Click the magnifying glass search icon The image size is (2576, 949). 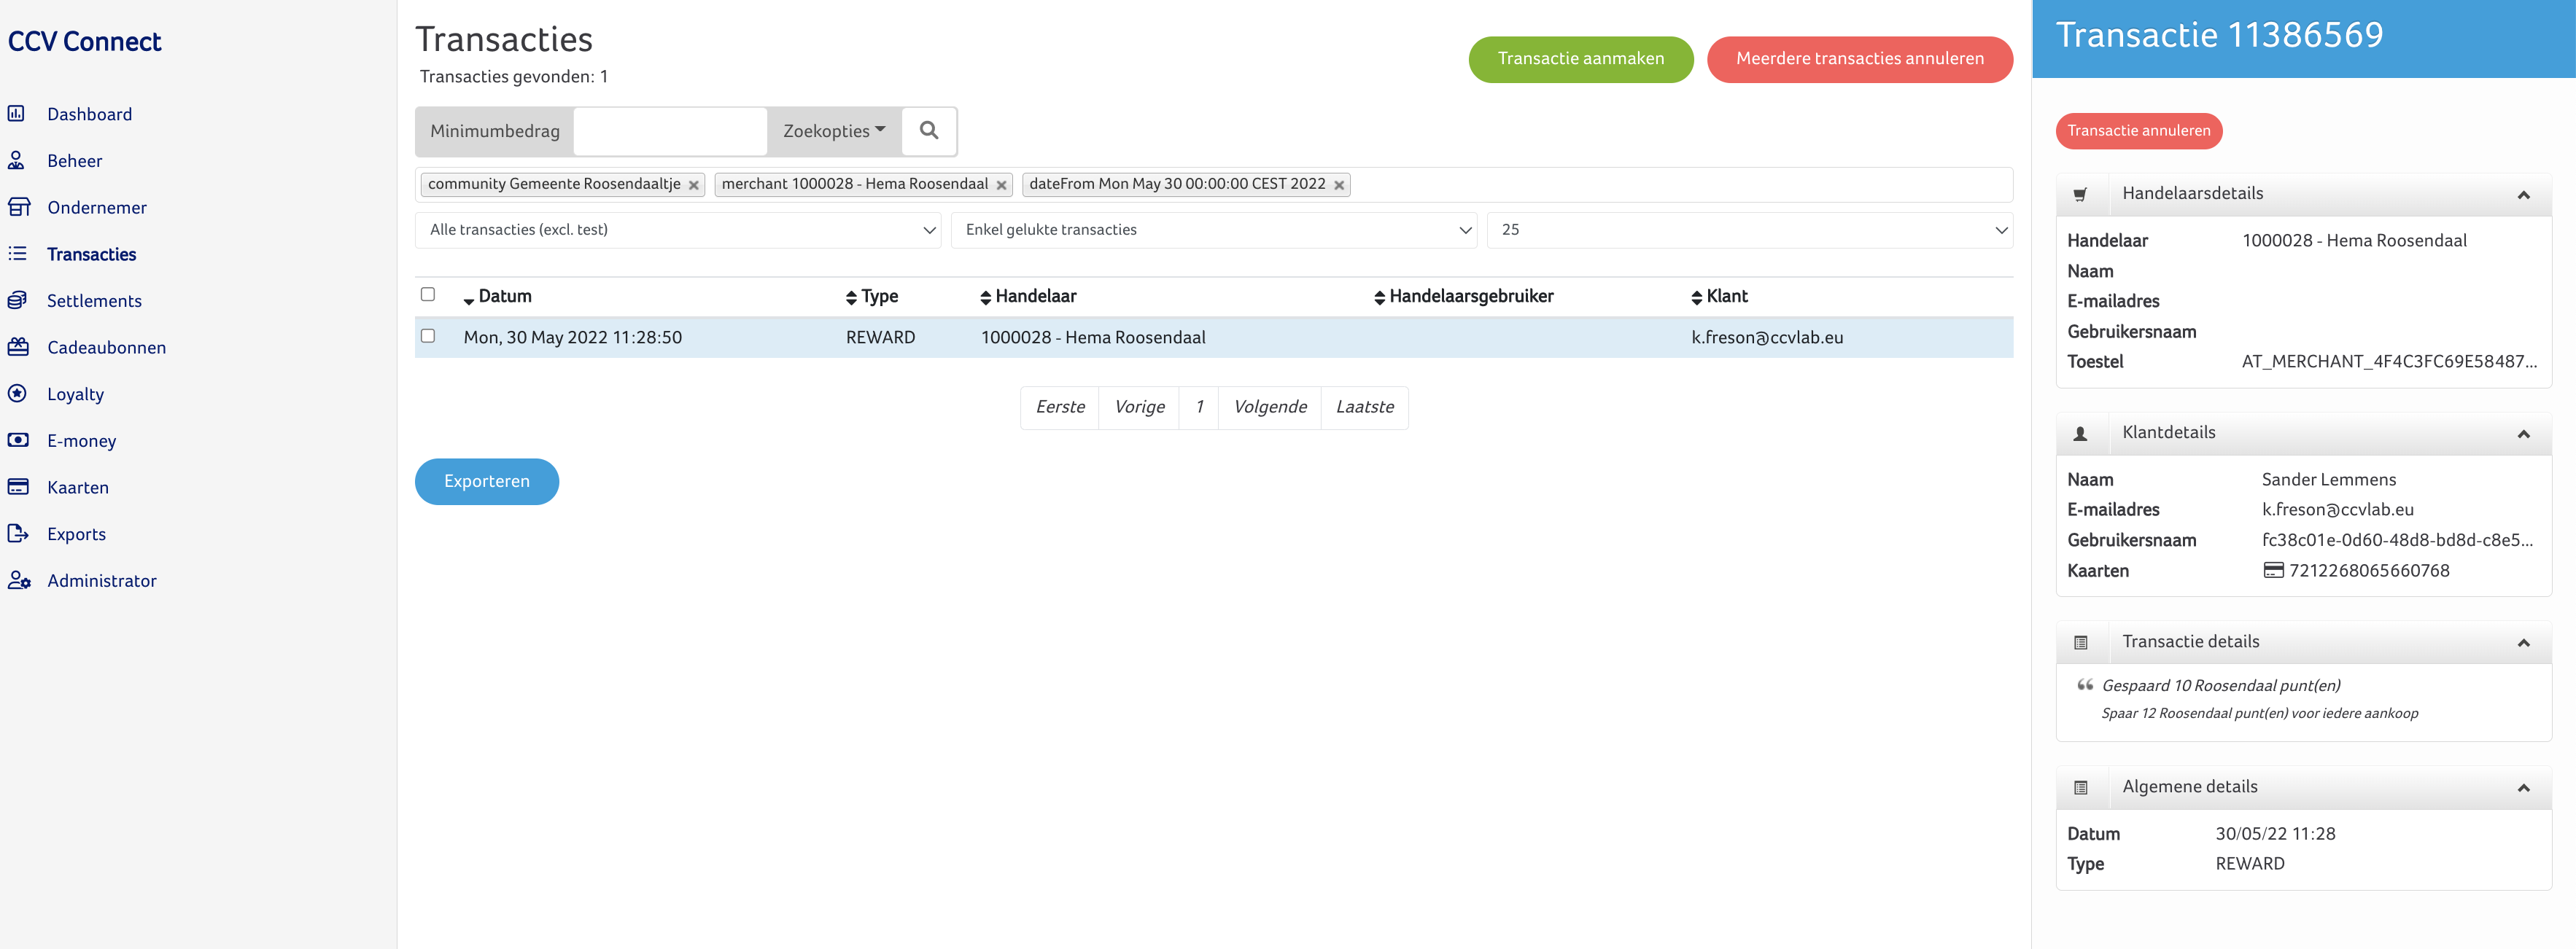(928, 131)
